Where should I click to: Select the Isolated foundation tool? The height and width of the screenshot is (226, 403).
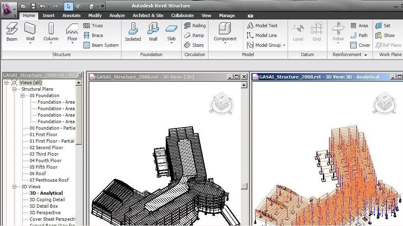pos(133,32)
